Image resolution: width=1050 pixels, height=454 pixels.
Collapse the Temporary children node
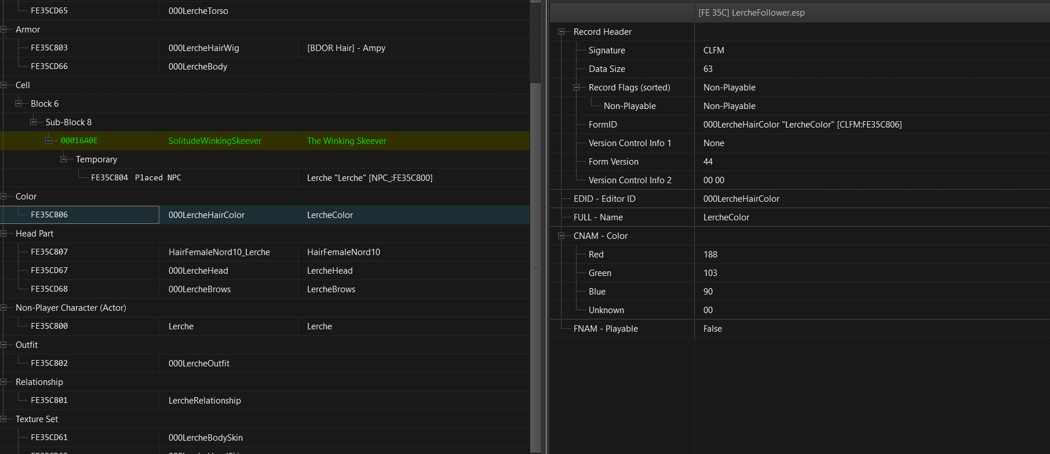64,159
